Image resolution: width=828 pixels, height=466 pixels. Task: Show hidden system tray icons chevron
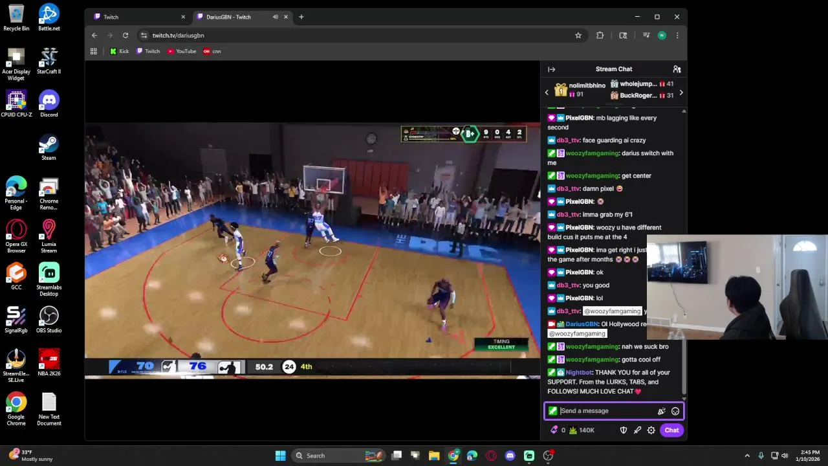point(747,456)
